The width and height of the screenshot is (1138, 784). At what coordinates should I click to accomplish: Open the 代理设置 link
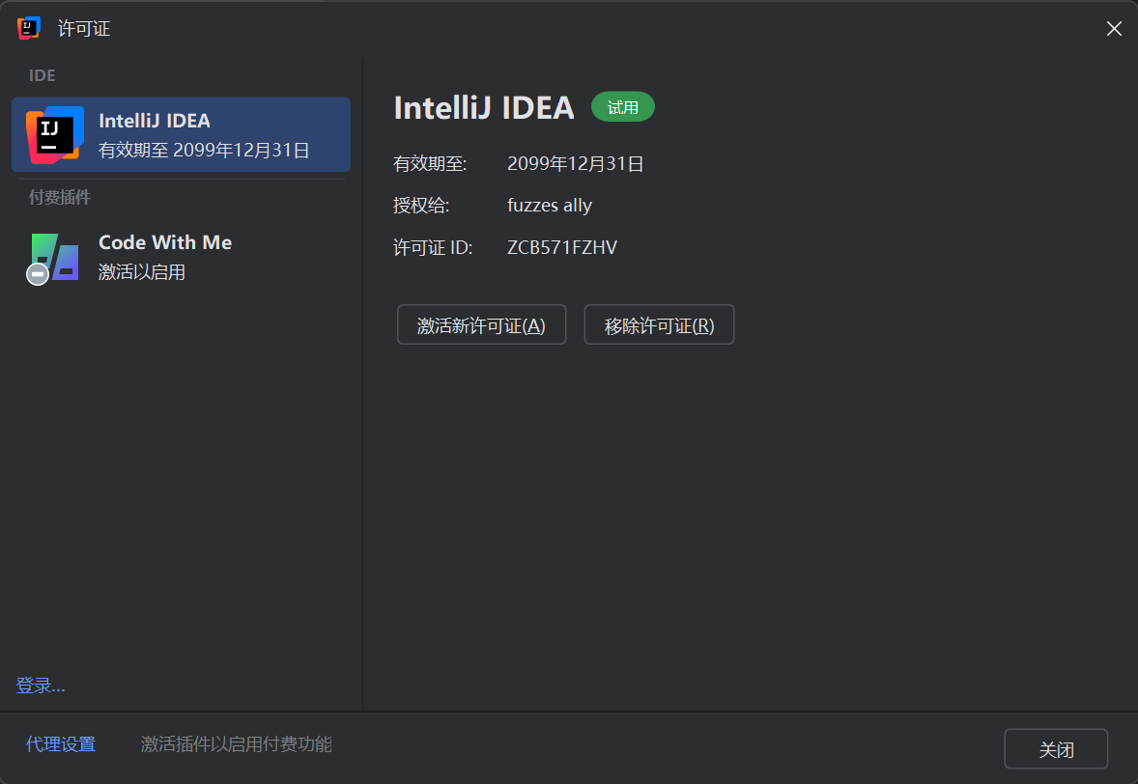coord(61,744)
